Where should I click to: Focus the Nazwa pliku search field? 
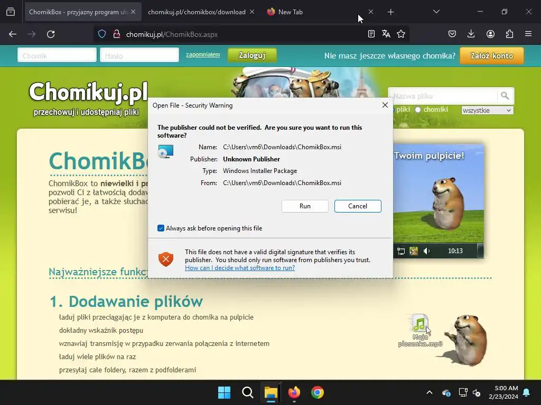[x=443, y=96]
